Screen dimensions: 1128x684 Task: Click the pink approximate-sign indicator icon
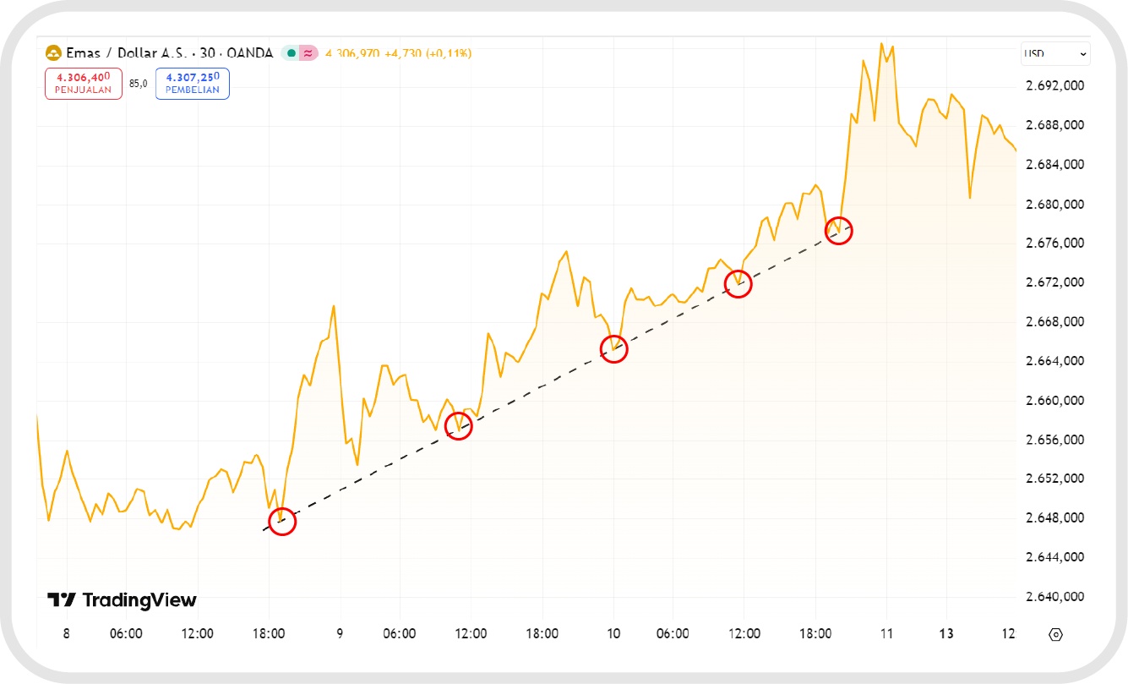pyautogui.click(x=308, y=53)
